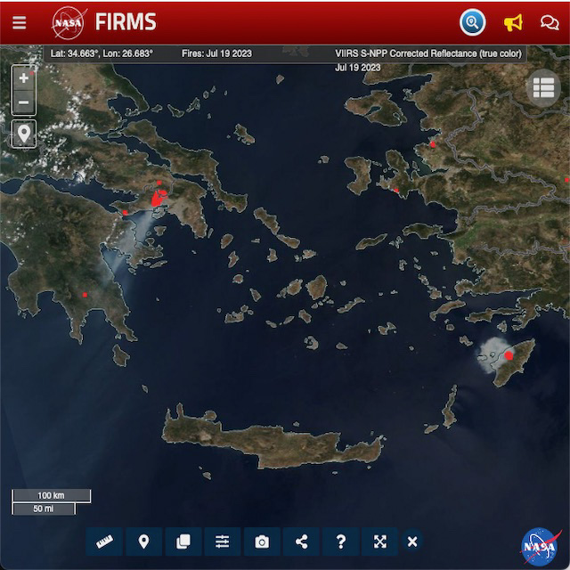Click the NASA meatball logo in header

tap(69, 22)
